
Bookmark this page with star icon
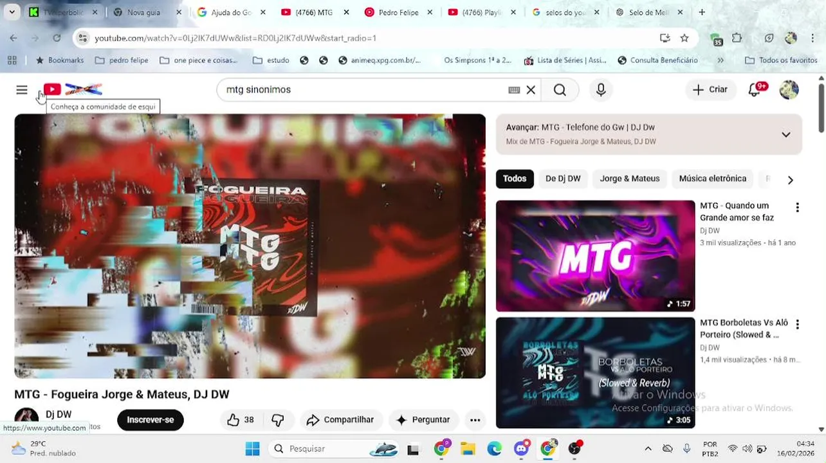click(x=684, y=38)
